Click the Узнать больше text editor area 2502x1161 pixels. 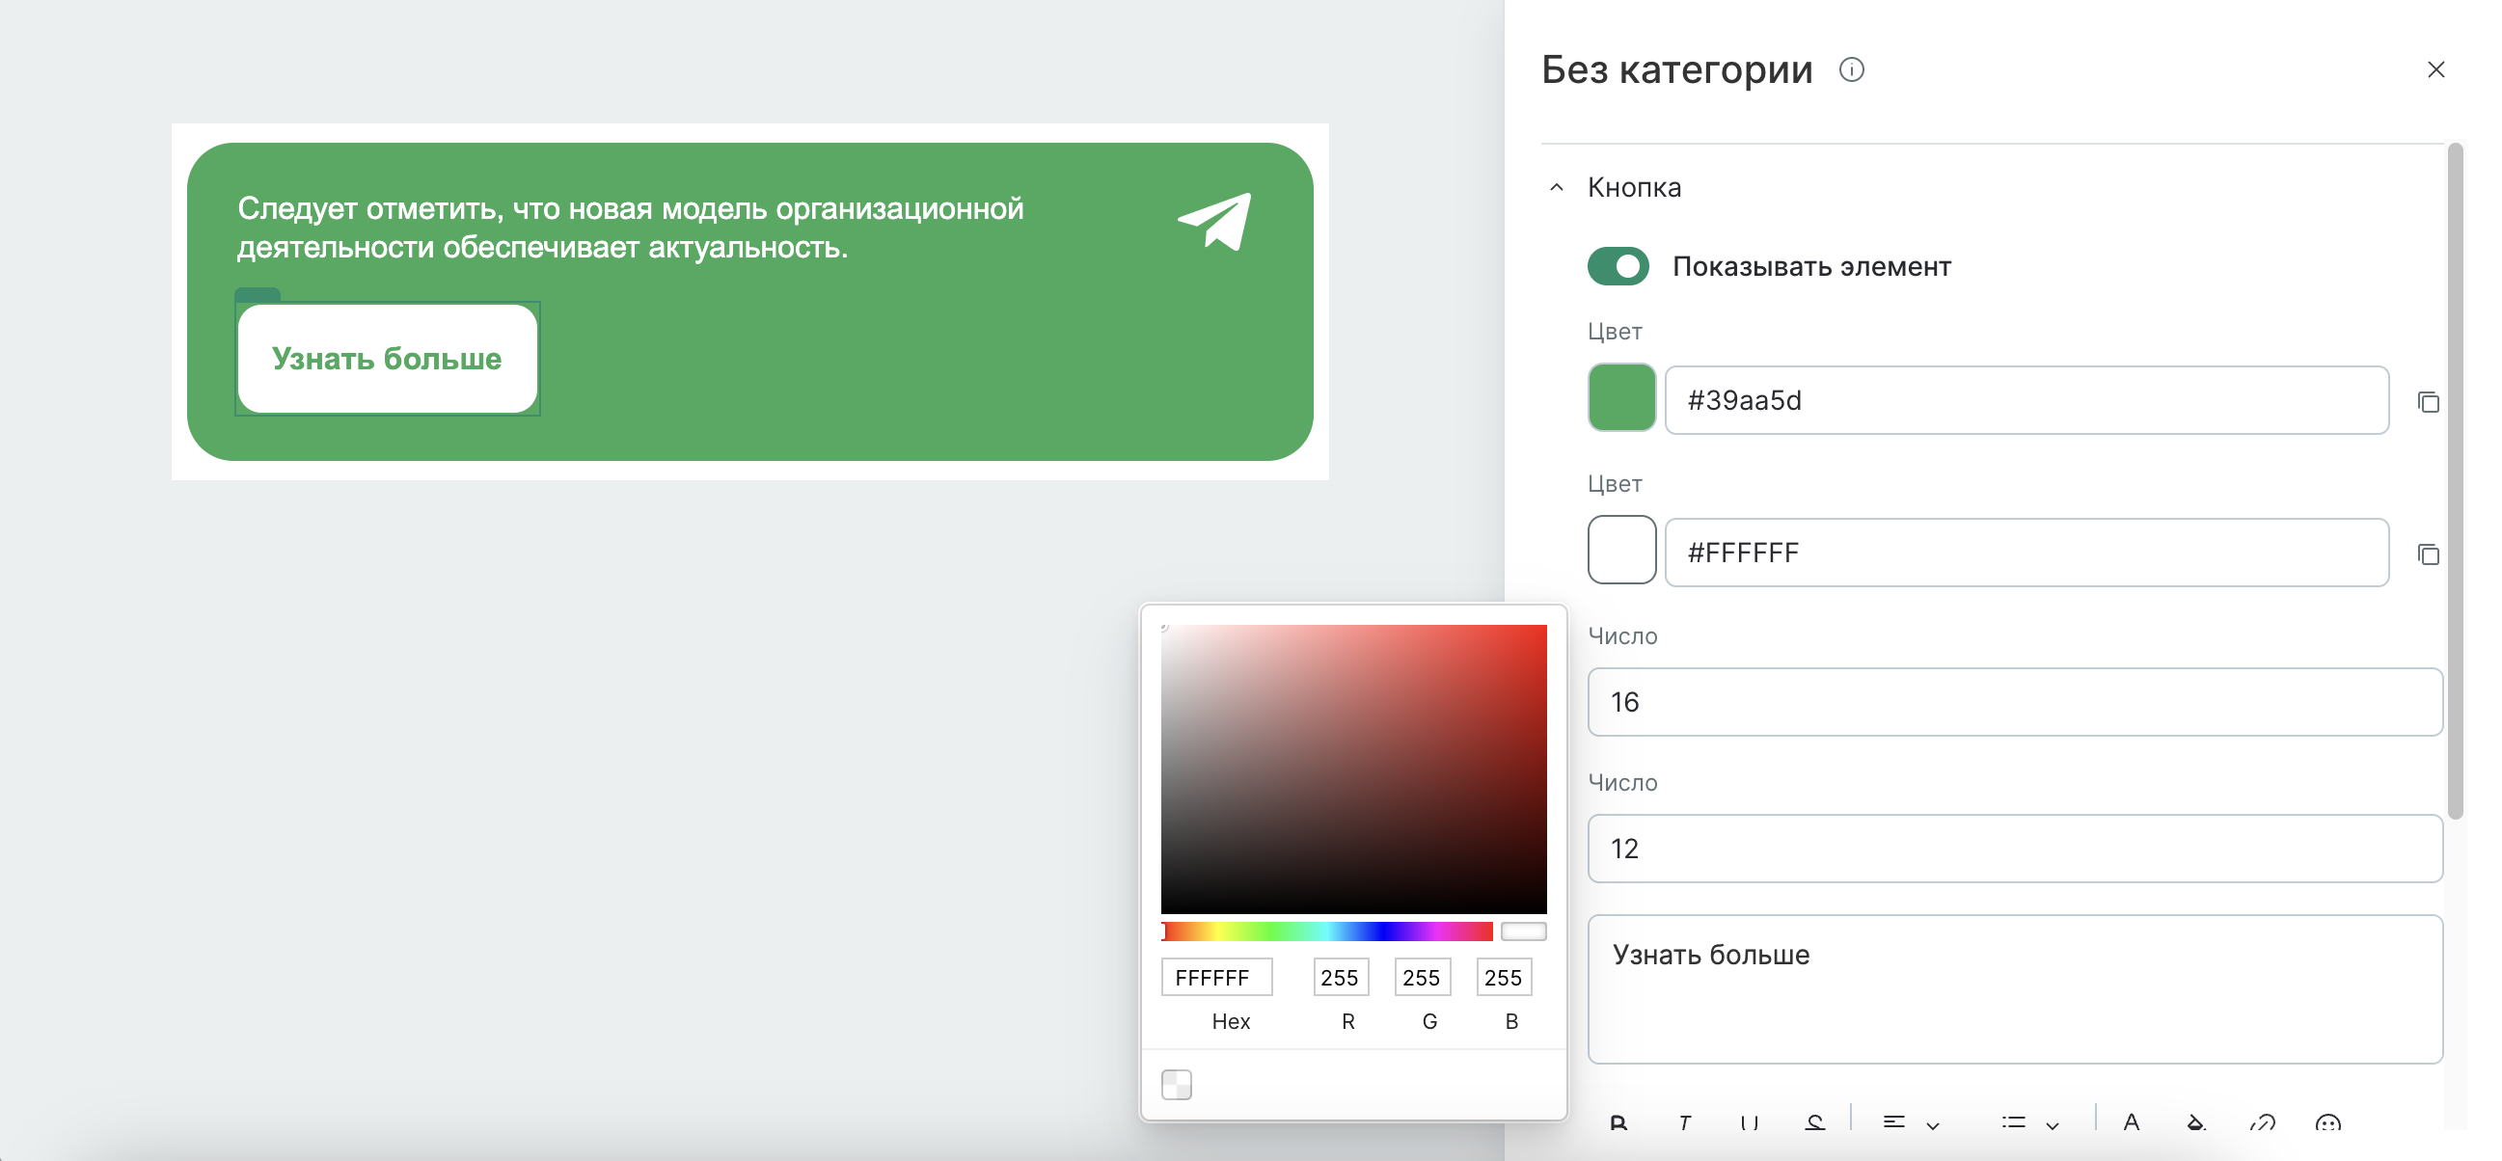coord(2014,989)
